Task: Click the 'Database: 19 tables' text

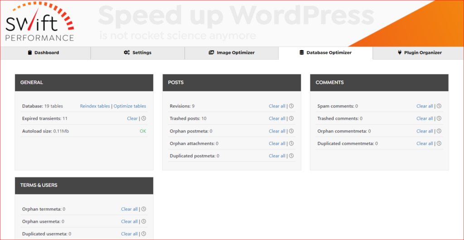Action: [42, 106]
